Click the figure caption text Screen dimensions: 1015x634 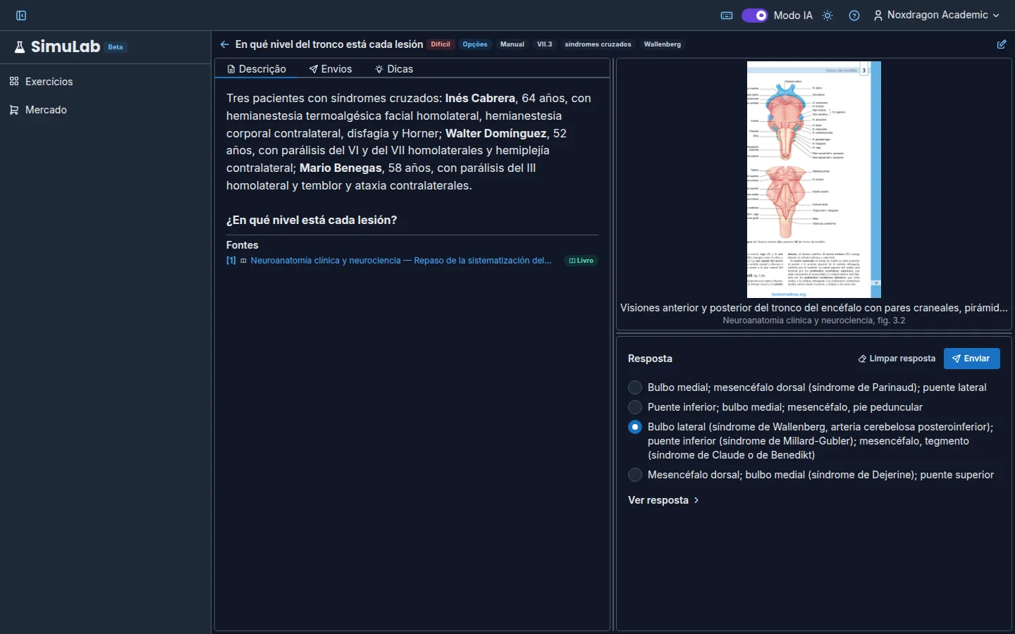[x=814, y=308]
